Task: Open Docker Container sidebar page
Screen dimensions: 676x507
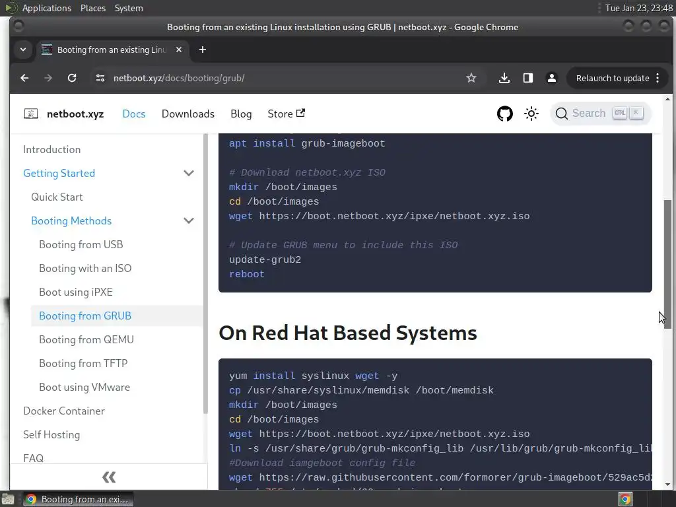Action: pos(64,411)
